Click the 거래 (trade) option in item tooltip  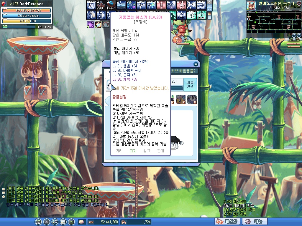(119, 151)
